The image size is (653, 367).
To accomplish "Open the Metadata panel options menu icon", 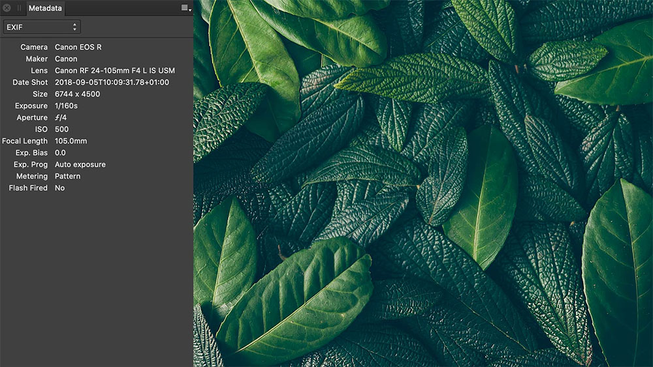I will (186, 8).
